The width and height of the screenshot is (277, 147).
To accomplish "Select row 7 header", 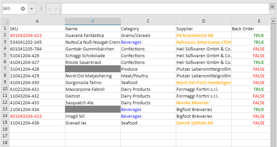I will coord(5,69).
